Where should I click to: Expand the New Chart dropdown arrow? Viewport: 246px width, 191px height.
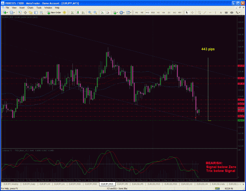coord(7,13)
